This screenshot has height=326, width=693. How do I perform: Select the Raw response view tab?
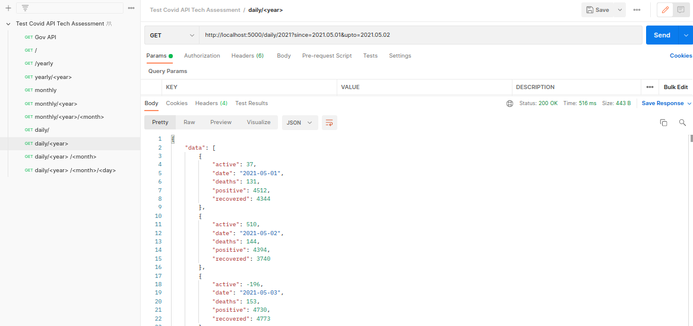(189, 122)
